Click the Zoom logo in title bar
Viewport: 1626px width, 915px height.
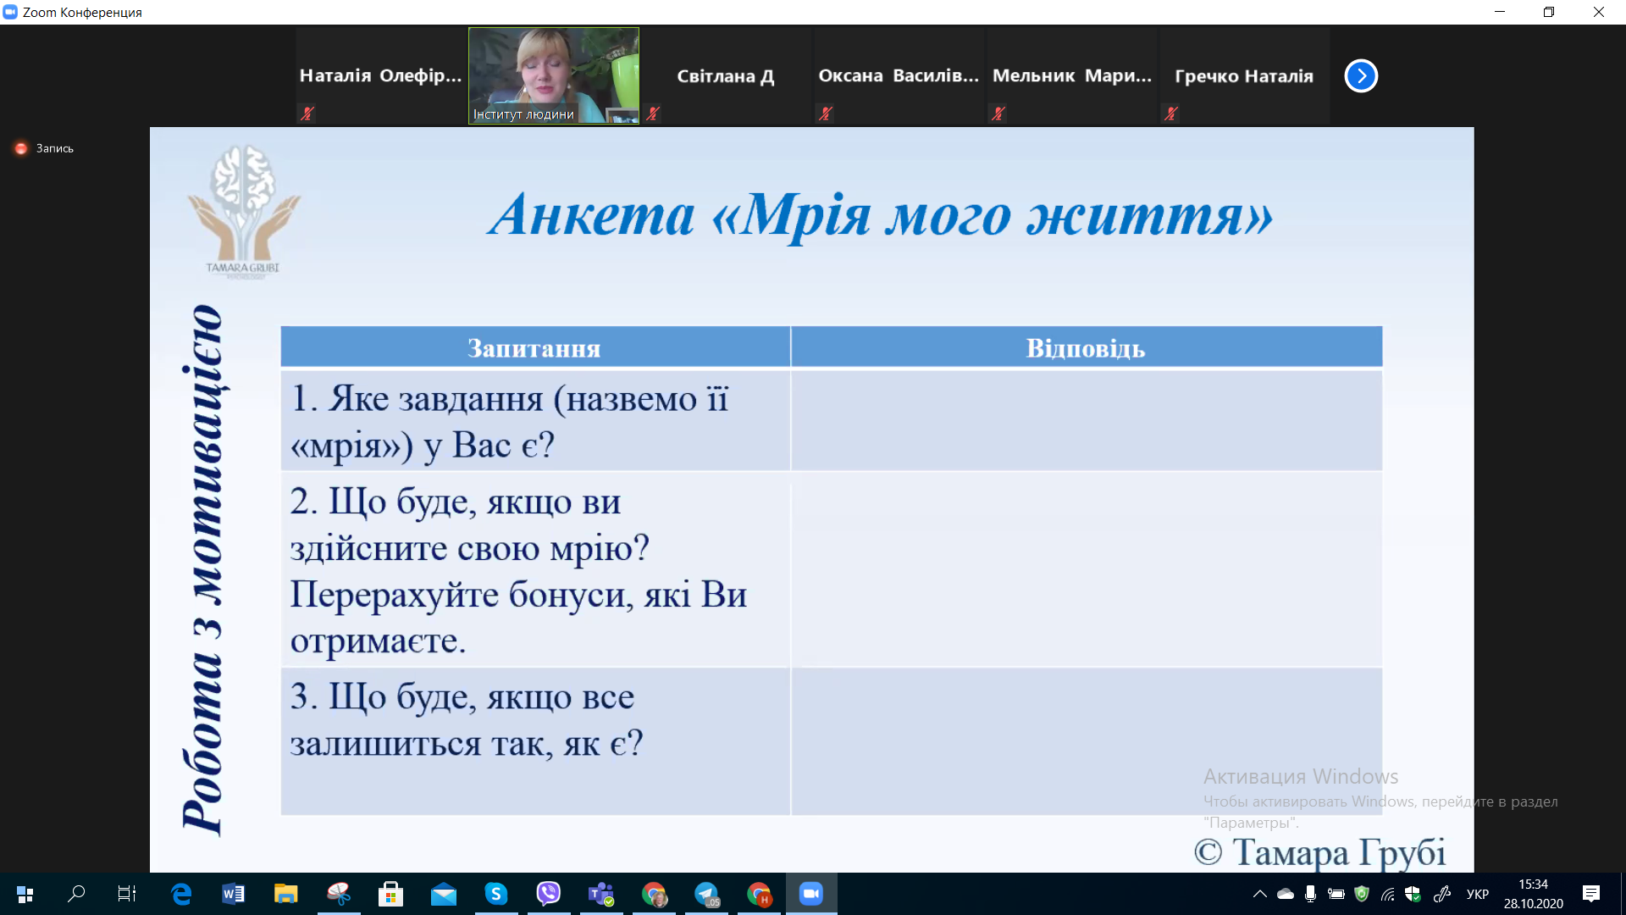coord(10,12)
